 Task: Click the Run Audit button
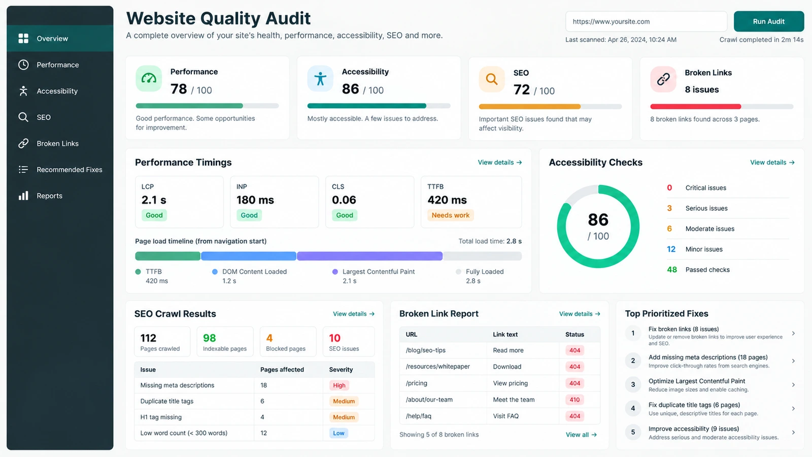(768, 21)
